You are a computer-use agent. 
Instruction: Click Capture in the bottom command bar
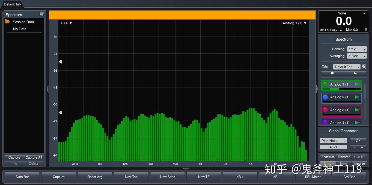click(59, 177)
